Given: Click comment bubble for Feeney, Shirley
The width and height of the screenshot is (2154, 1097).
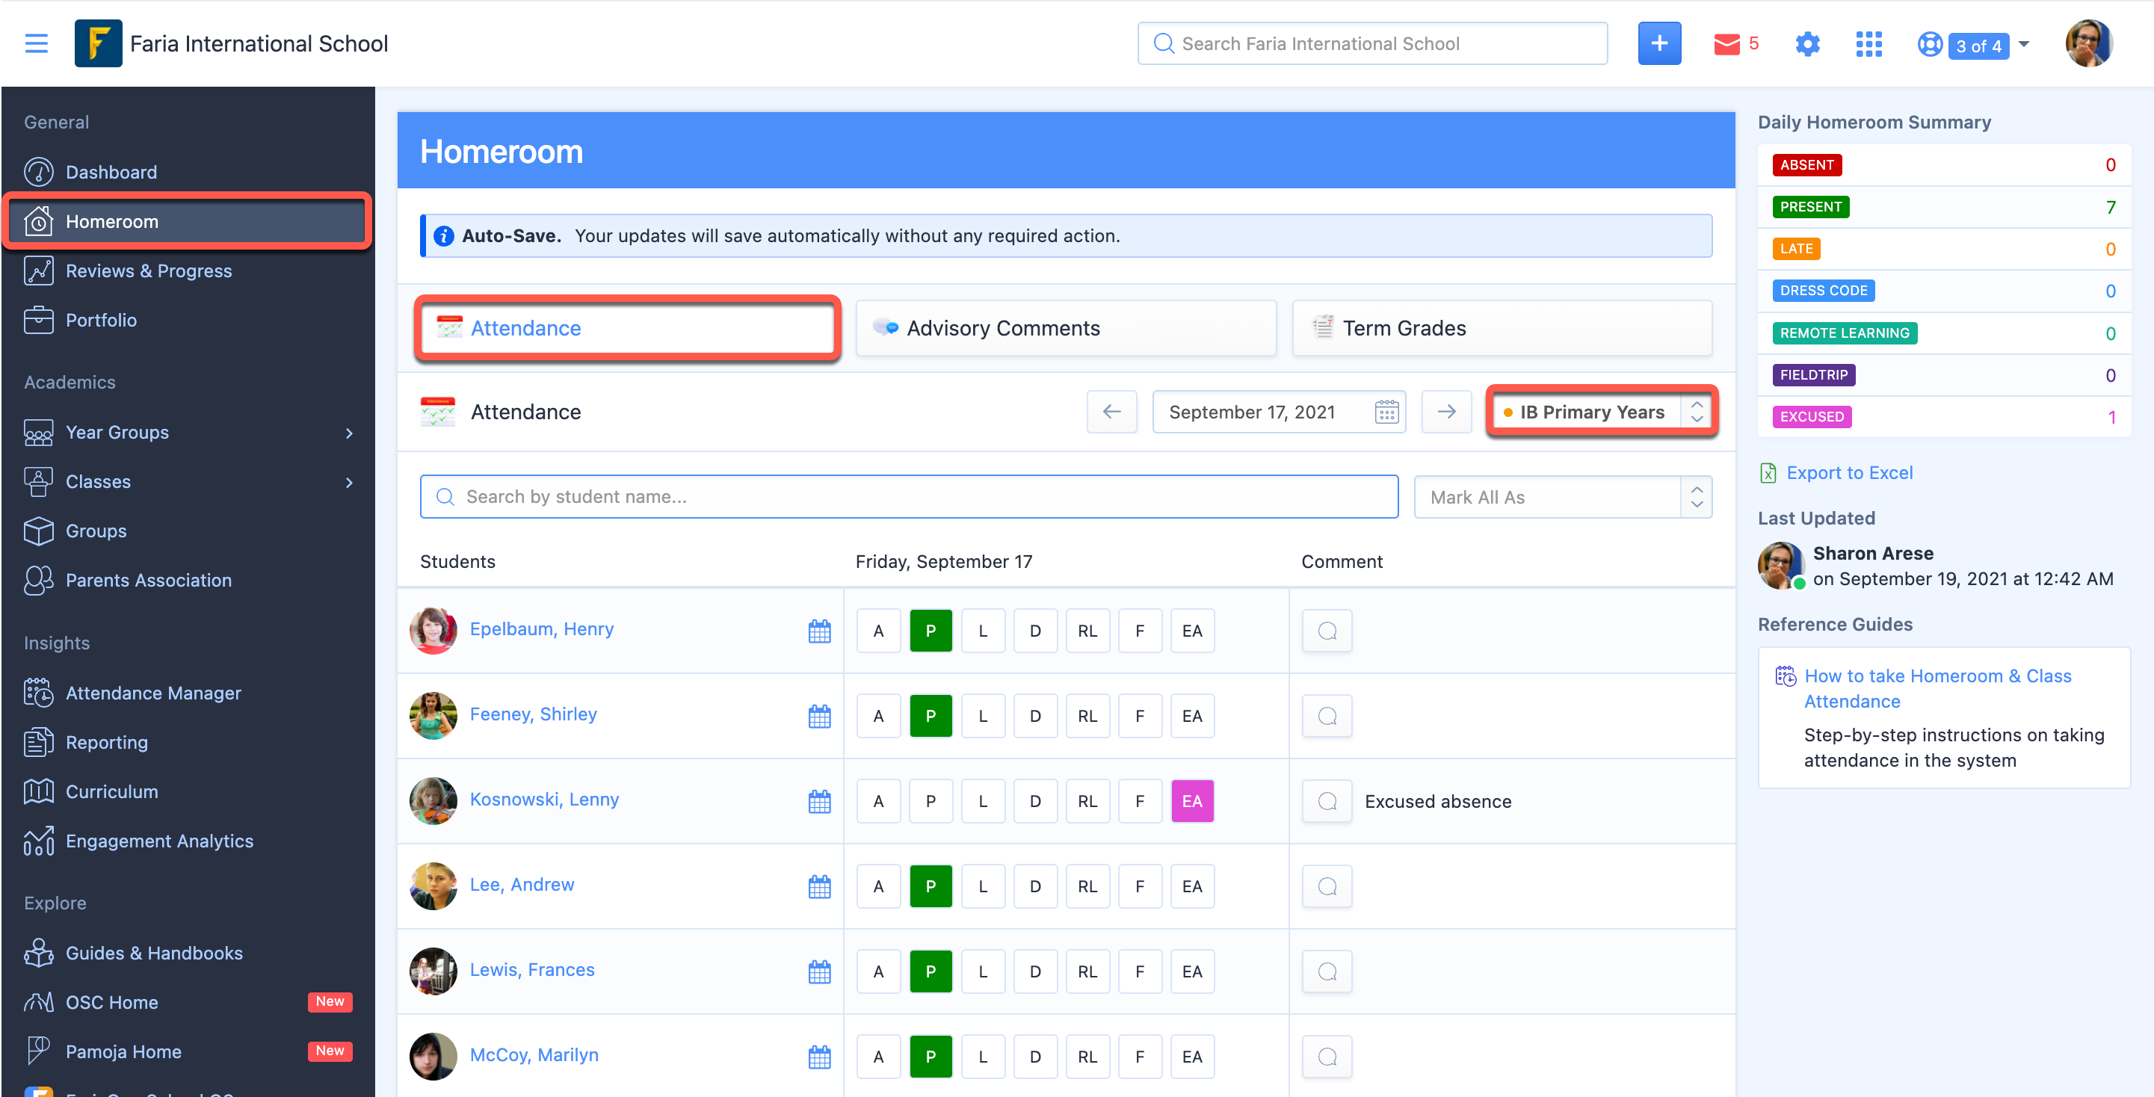Looking at the screenshot, I should [1327, 717].
